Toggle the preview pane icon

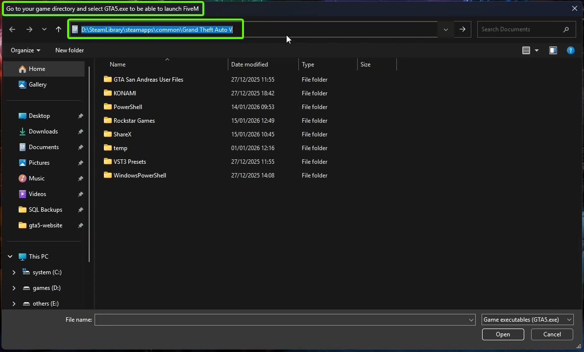553,50
